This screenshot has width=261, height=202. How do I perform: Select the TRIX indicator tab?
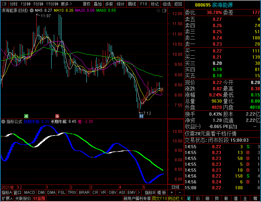(x=72, y=193)
